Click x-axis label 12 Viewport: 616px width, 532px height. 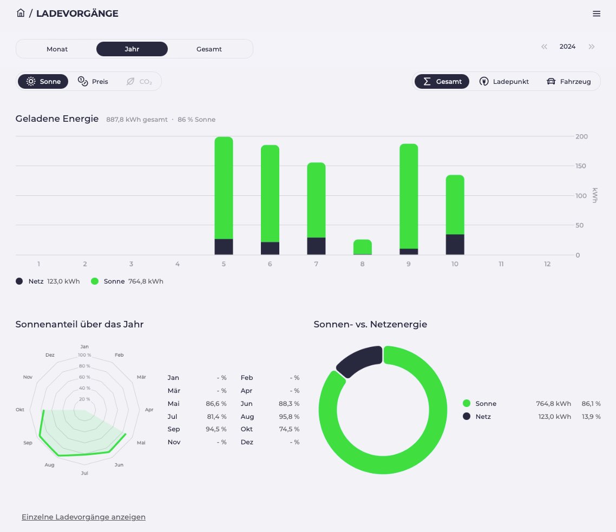[547, 264]
